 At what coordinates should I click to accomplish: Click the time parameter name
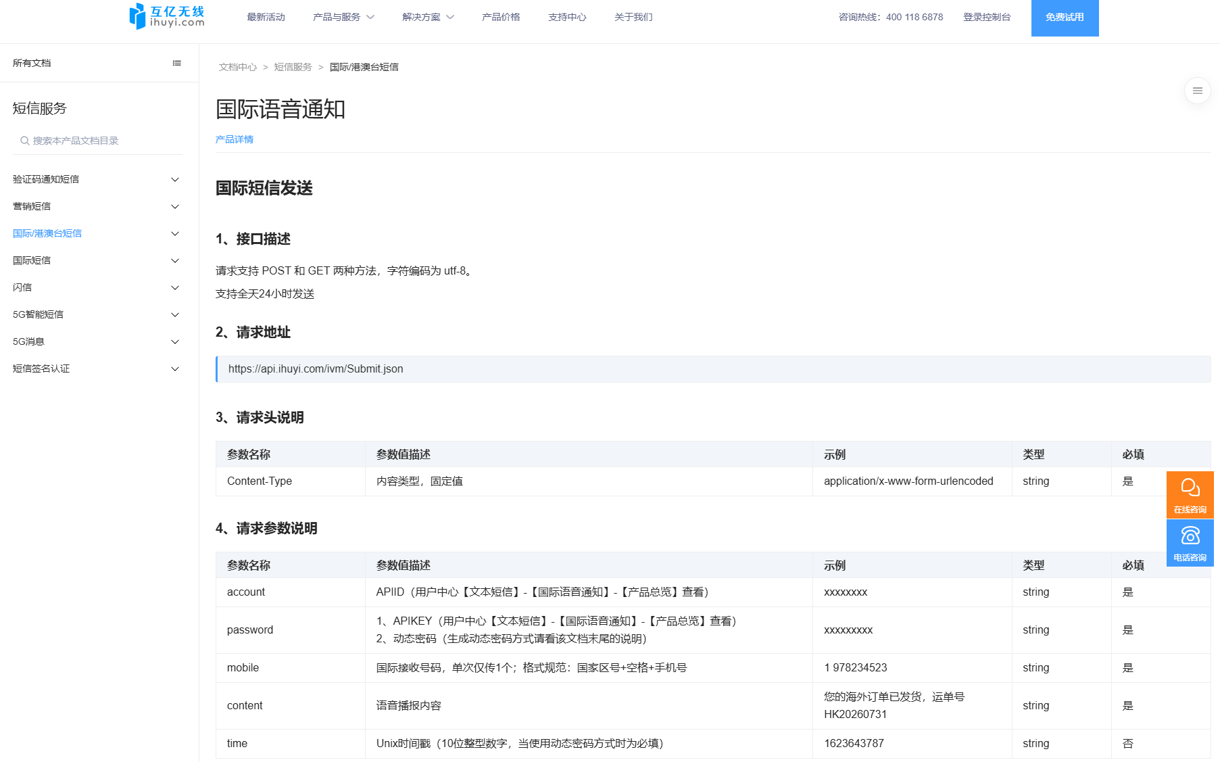point(237,743)
